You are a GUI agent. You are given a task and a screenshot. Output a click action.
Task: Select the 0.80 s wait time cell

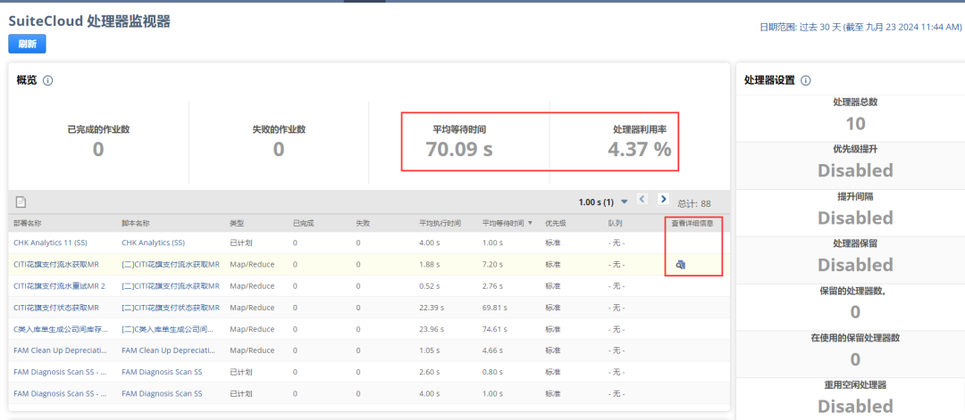pos(492,372)
